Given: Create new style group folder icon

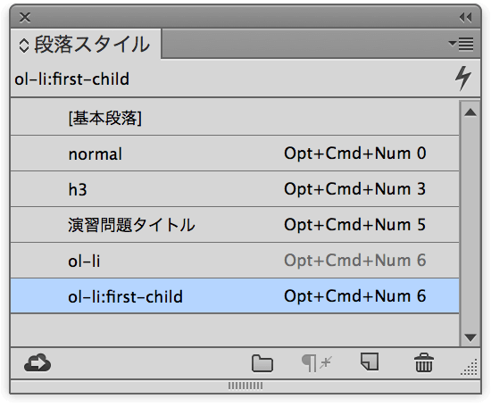Looking at the screenshot, I should (x=262, y=363).
